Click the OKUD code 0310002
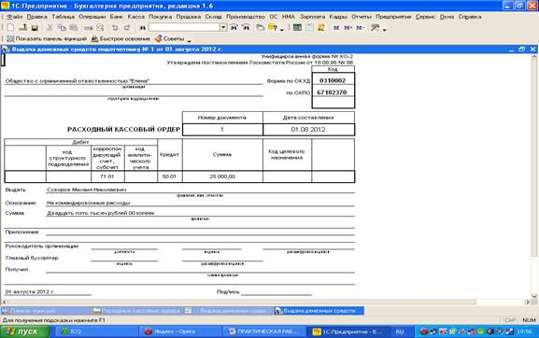The image size is (539, 338). click(x=333, y=80)
